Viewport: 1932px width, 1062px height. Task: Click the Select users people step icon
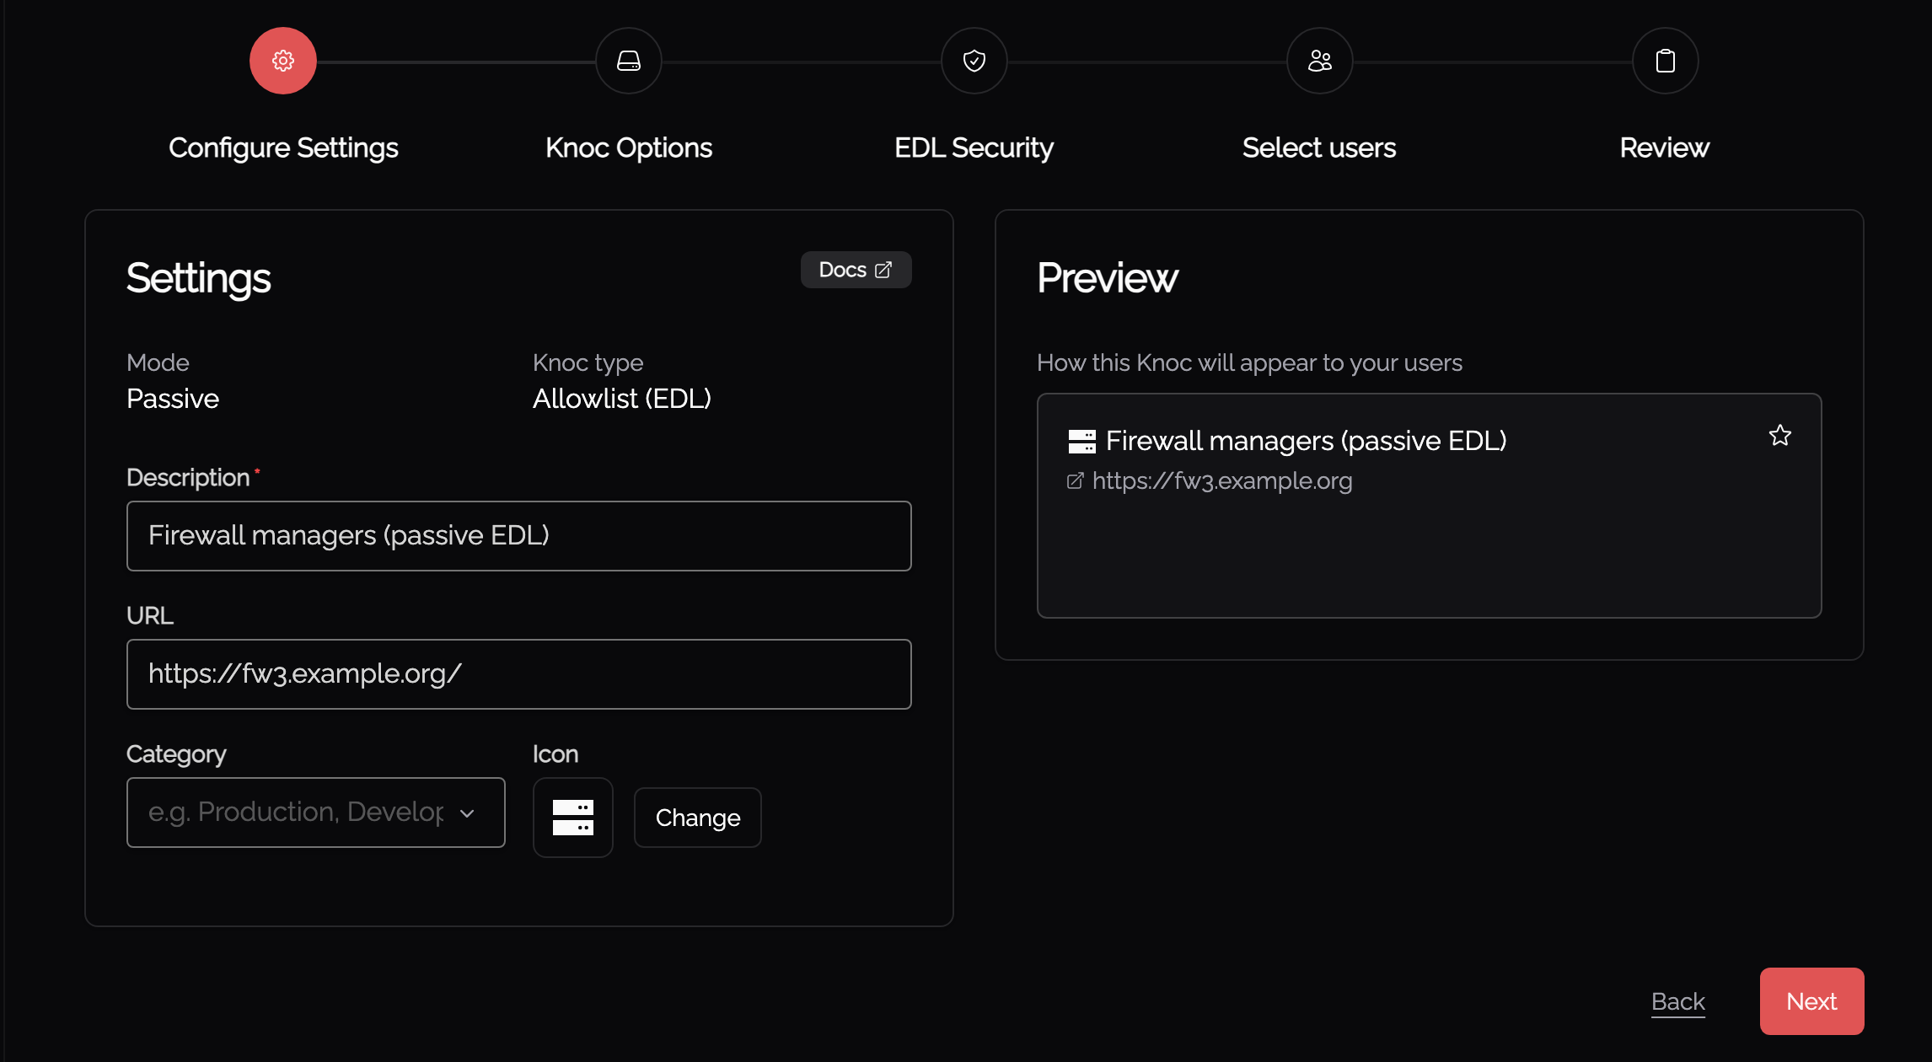coord(1320,61)
